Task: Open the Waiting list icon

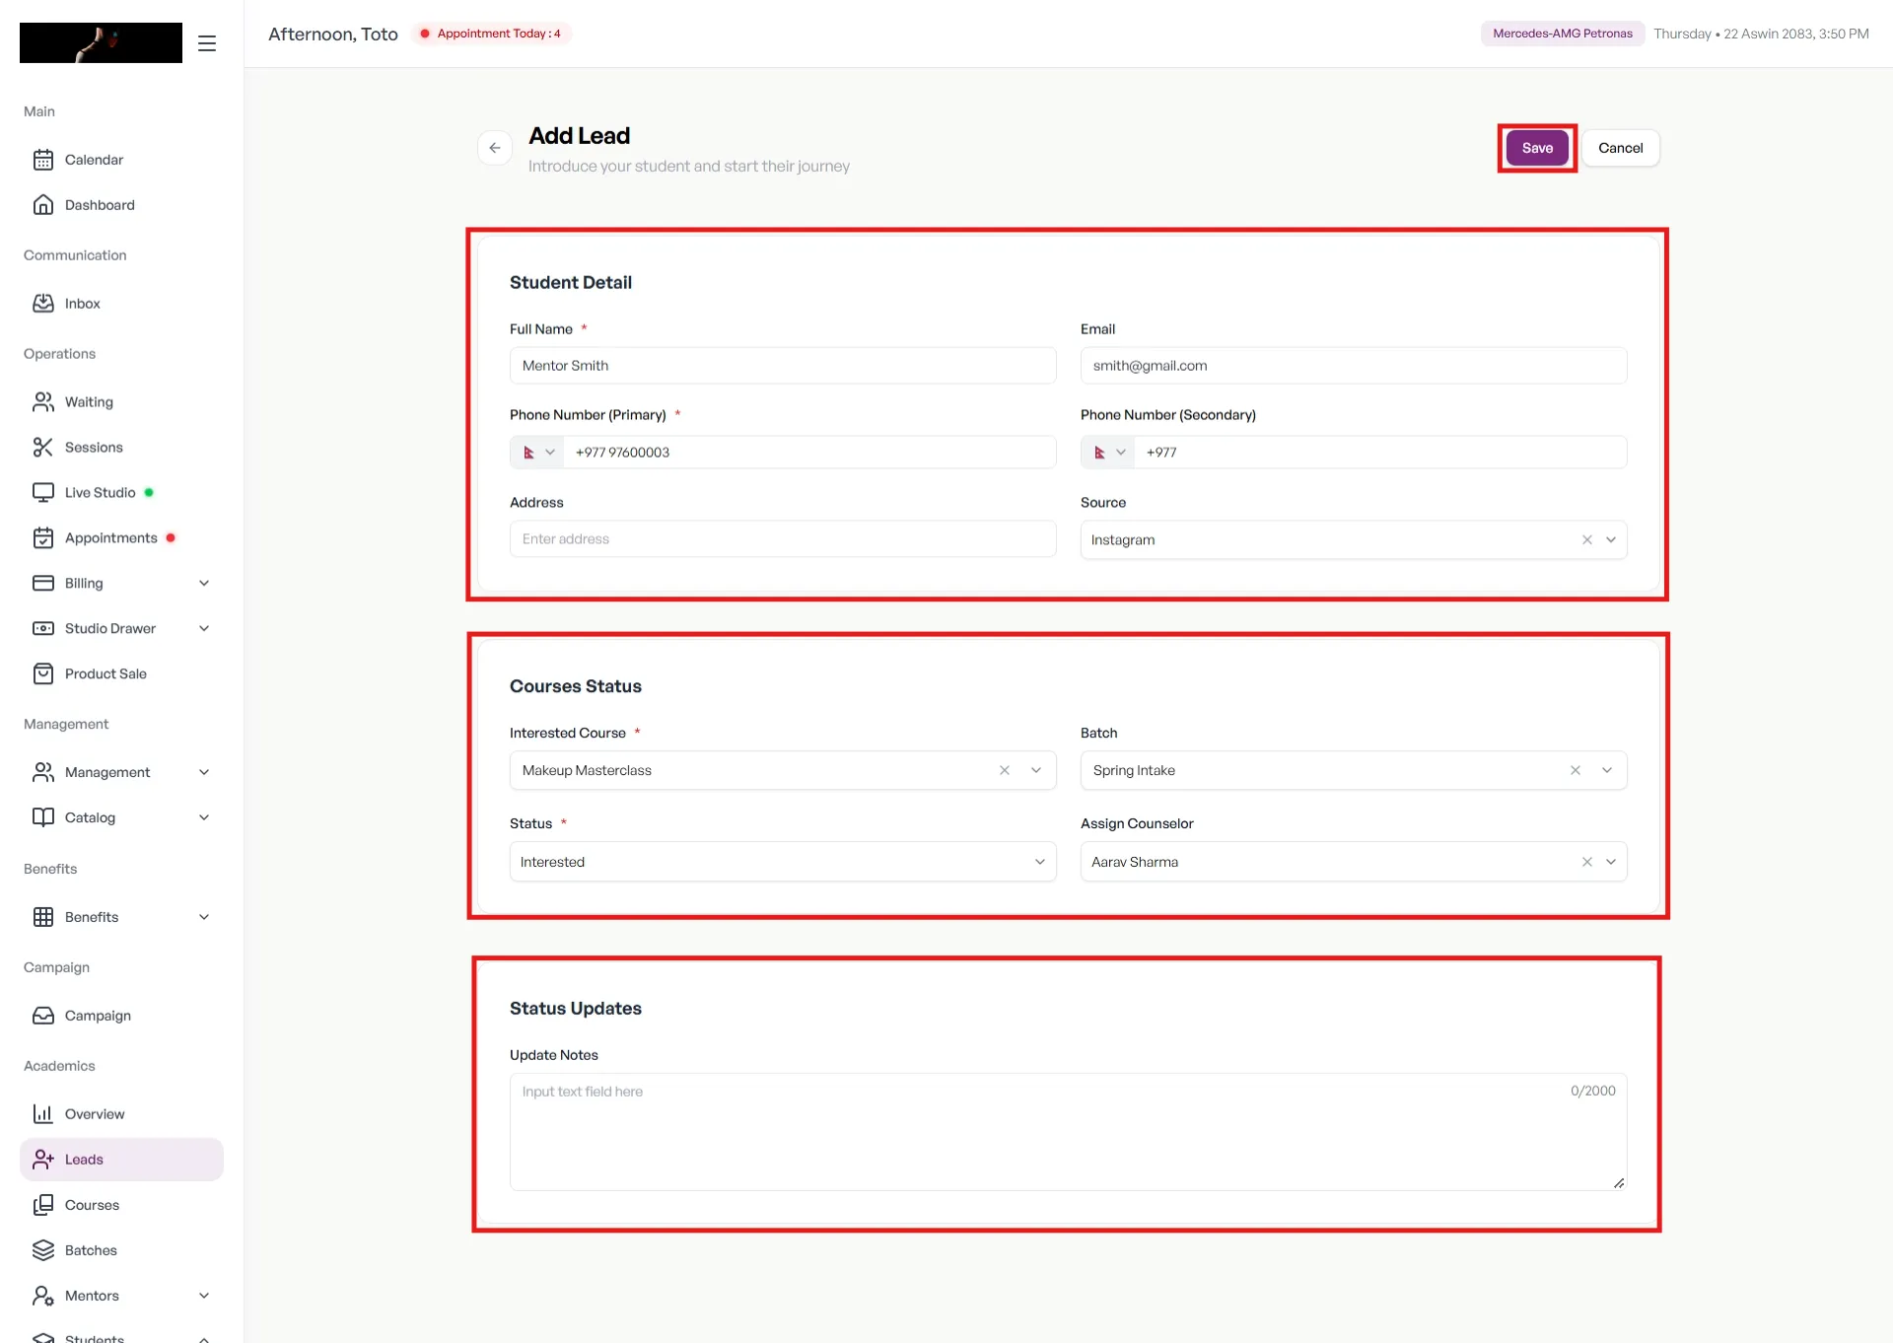Action: tap(43, 402)
